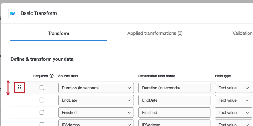
Task: Enable Required checkbox for EndDate row
Action: (42, 100)
